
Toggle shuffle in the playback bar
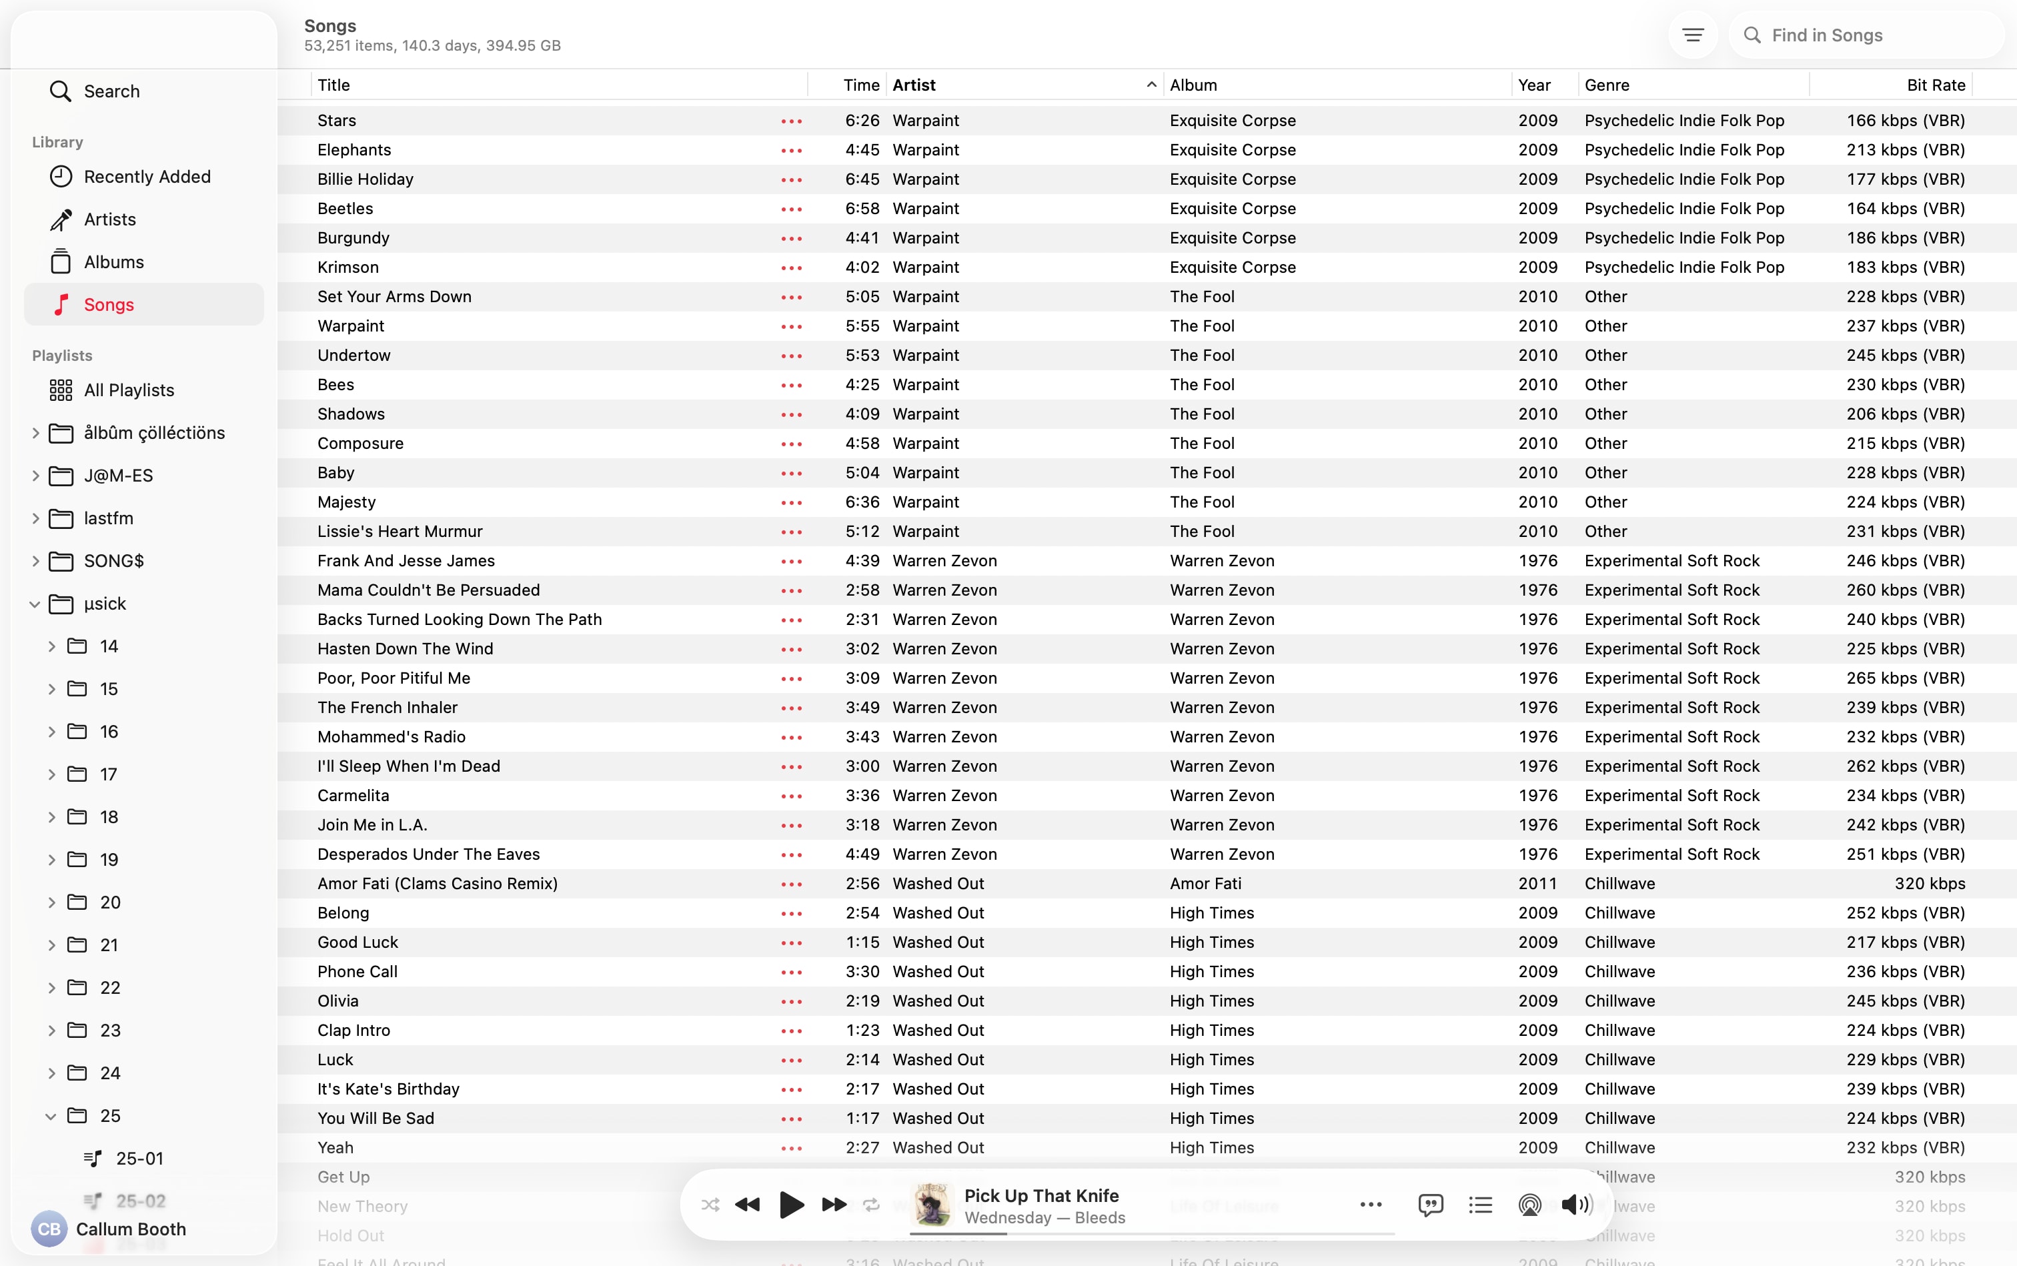(710, 1205)
